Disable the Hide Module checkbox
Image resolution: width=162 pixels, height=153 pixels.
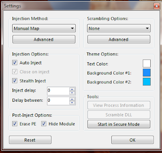[x=44, y=124]
